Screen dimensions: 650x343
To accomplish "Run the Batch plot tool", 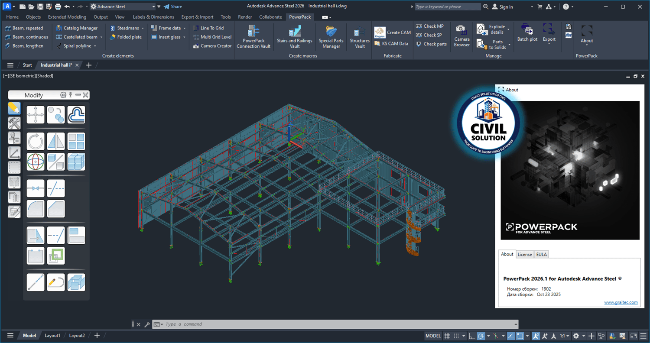I will 527,33.
